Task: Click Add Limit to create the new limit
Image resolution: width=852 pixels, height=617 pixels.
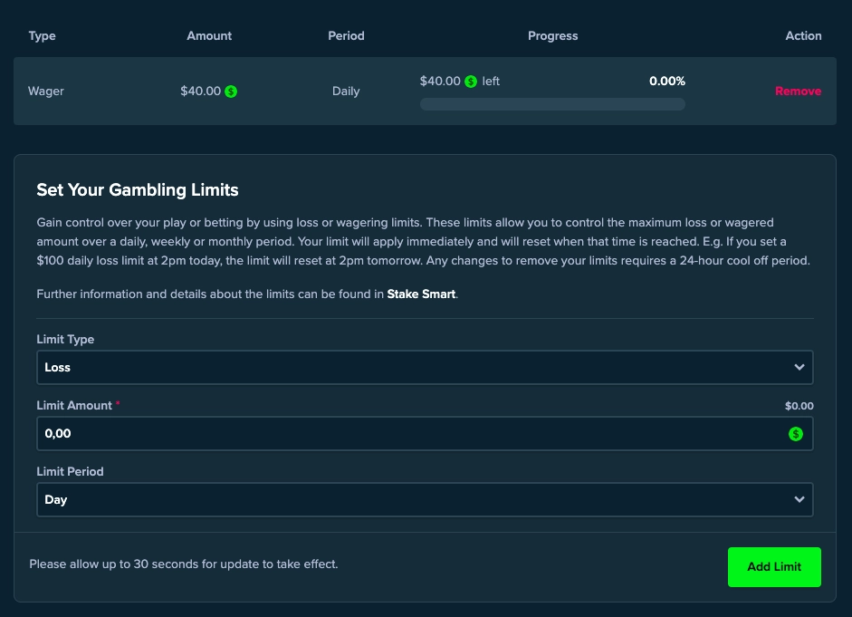Action: (774, 566)
